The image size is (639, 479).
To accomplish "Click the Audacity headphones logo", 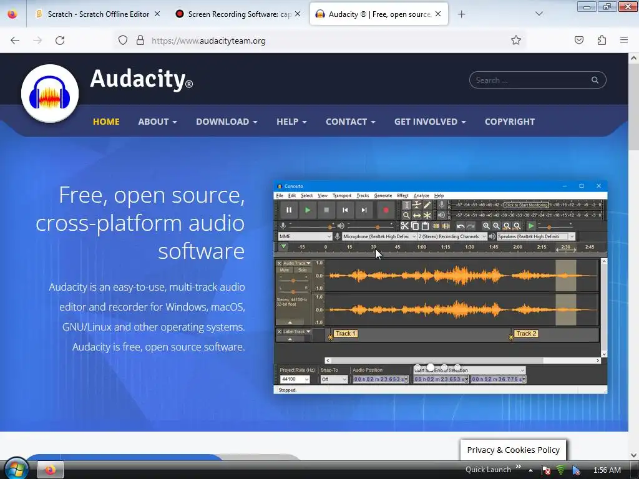I will (50, 94).
